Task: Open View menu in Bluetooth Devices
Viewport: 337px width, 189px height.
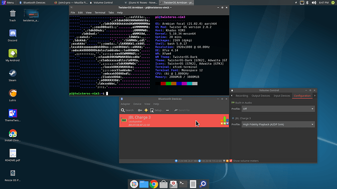Action: pos(147,104)
